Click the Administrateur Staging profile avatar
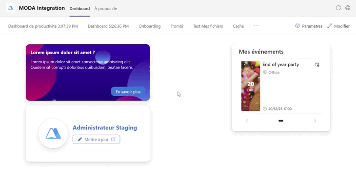 (x=53, y=133)
